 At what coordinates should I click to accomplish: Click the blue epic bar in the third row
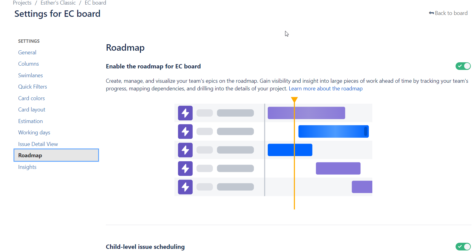[x=290, y=150]
